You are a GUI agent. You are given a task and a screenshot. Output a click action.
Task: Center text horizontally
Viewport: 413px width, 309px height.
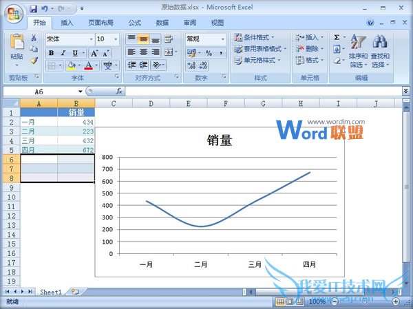pyautogui.click(x=143, y=52)
